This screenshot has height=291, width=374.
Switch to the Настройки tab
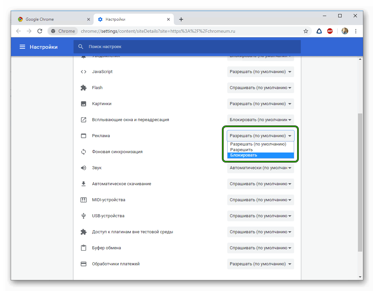coord(134,19)
